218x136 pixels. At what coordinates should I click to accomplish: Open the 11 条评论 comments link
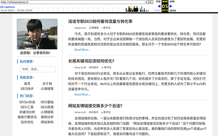106,67
